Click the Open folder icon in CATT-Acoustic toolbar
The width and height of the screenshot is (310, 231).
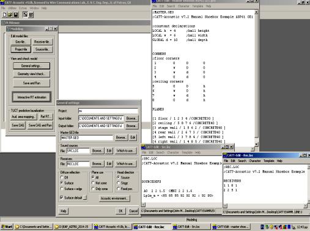(10, 15)
